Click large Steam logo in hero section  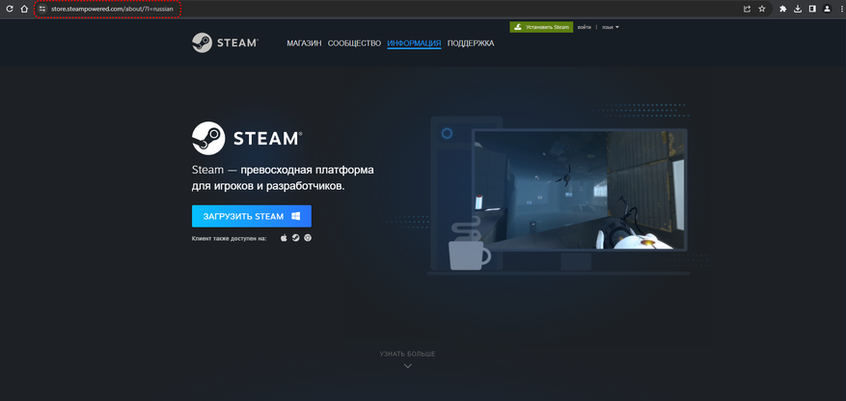coord(247,138)
